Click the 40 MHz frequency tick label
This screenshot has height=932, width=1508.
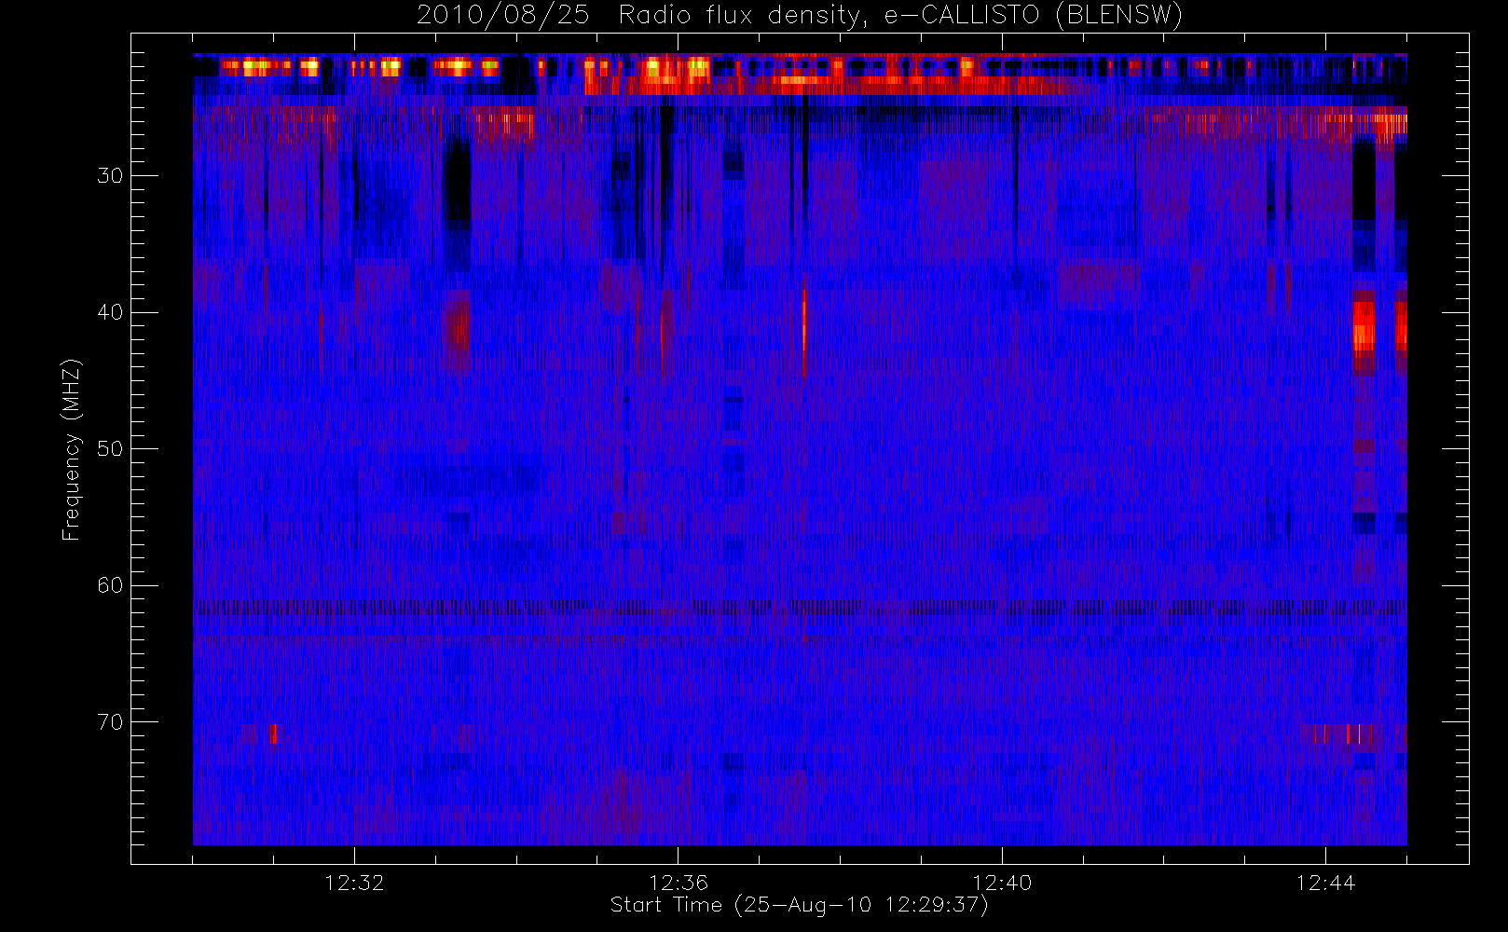pos(110,312)
